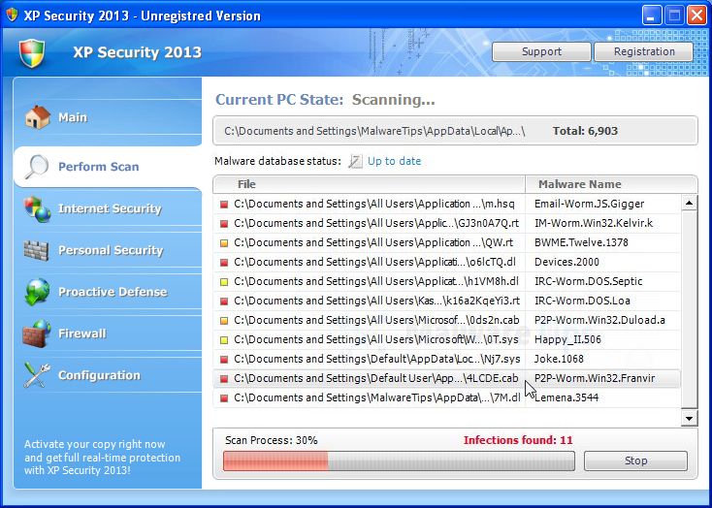Select the Email-Worm.JS.Gigger result row

coord(446,204)
